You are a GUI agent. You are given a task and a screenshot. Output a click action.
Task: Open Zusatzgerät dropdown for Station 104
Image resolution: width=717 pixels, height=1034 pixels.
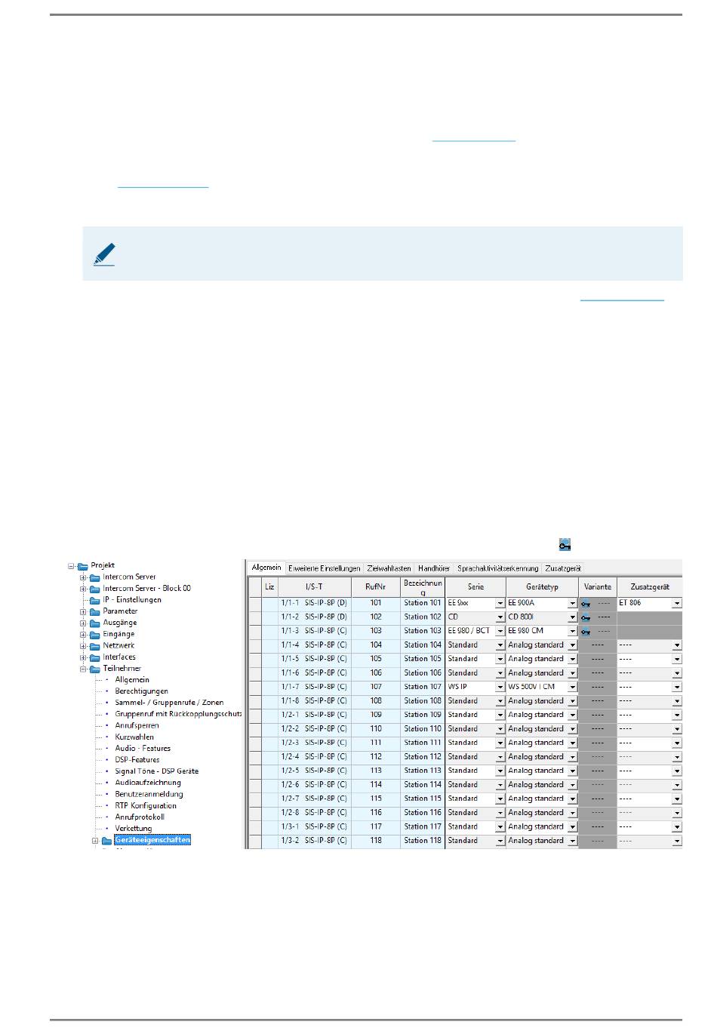[676, 645]
